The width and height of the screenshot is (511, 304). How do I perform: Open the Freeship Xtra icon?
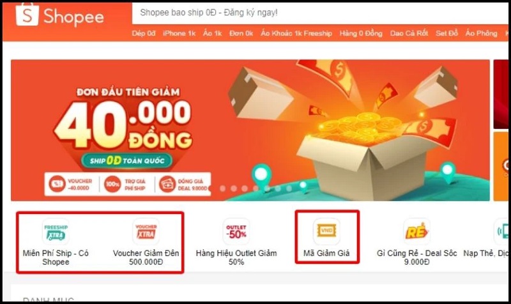pyautogui.click(x=56, y=232)
